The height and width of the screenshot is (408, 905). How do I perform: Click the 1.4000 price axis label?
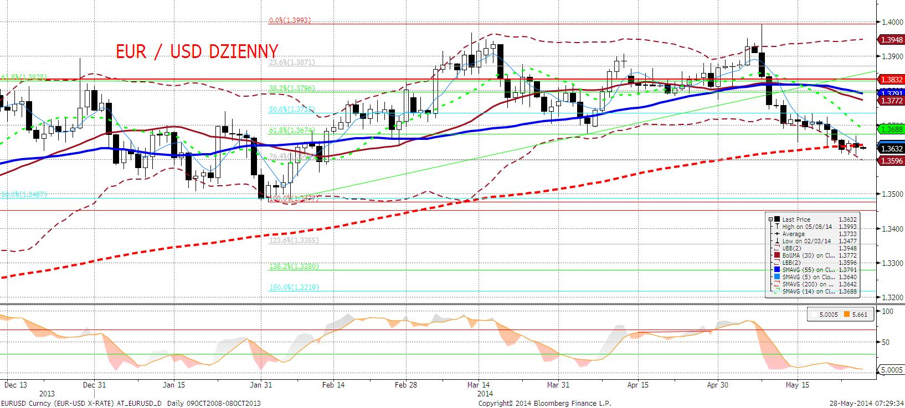pos(893,22)
